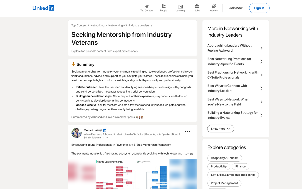Open Top Content rocket icon
The height and width of the screenshot is (189, 302).
147,6
